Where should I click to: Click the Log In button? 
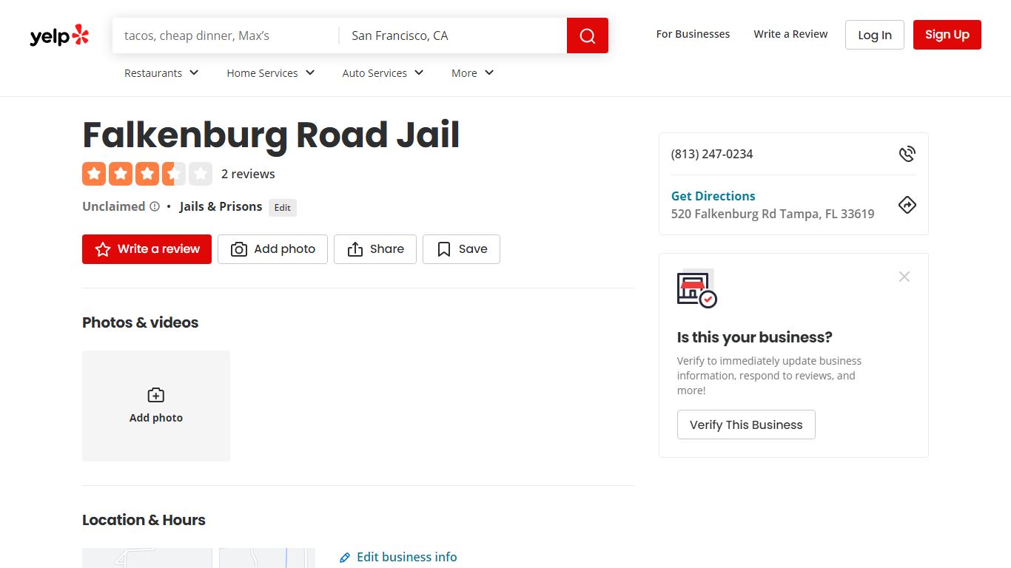(875, 35)
